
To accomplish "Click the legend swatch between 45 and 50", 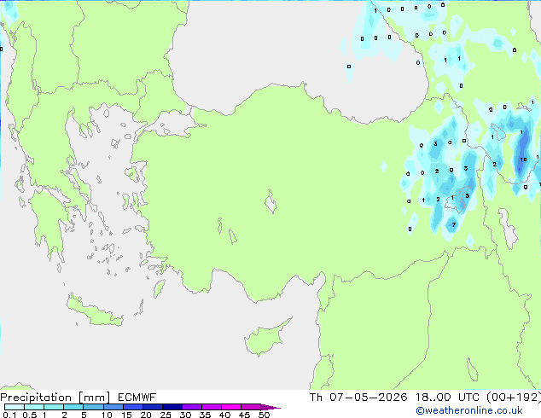I will click(x=251, y=407).
